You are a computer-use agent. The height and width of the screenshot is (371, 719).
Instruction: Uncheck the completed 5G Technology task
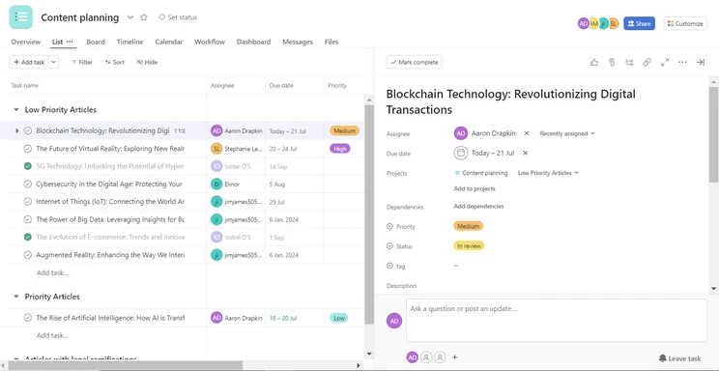tap(27, 166)
